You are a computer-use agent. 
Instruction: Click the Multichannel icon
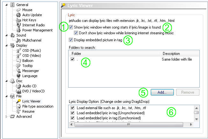click(18, 40)
